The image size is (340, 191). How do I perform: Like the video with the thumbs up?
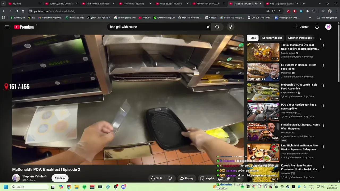click(x=156, y=178)
